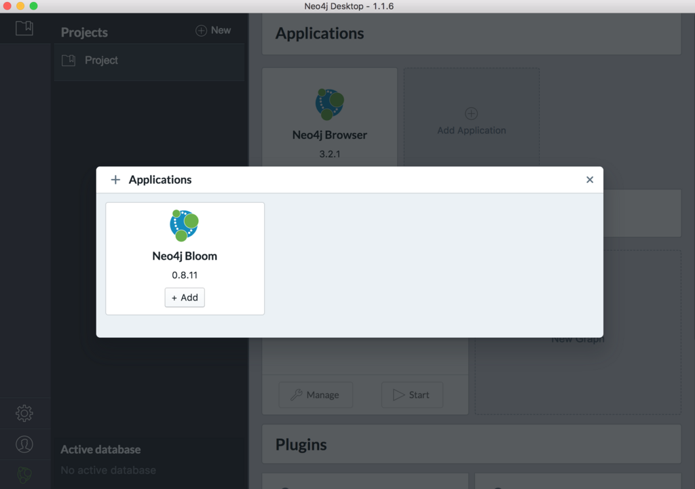
Task: Click the background Applications section heading
Action: 320,33
